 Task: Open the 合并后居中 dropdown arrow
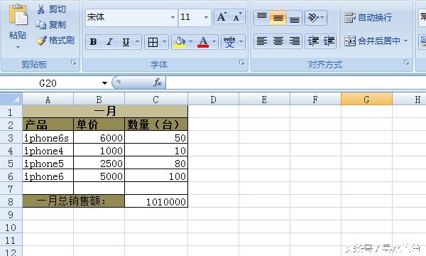[x=405, y=41]
